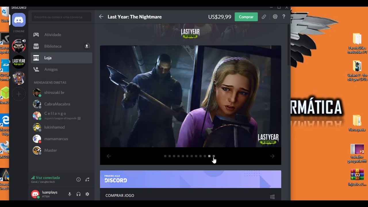Toggle the headphones deafen
Image resolution: width=368 pixels, height=207 pixels.
[x=78, y=194]
